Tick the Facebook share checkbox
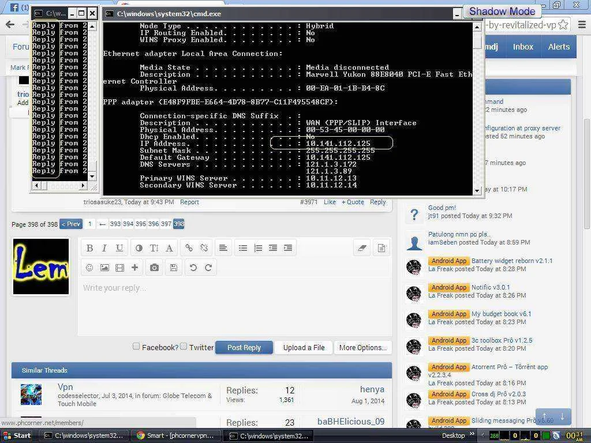Viewport: 591px width, 443px height. (136, 347)
